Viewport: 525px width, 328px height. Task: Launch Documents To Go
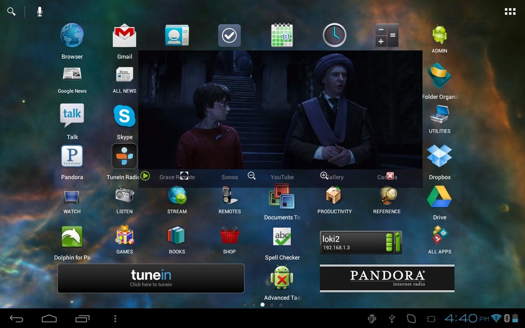282,196
